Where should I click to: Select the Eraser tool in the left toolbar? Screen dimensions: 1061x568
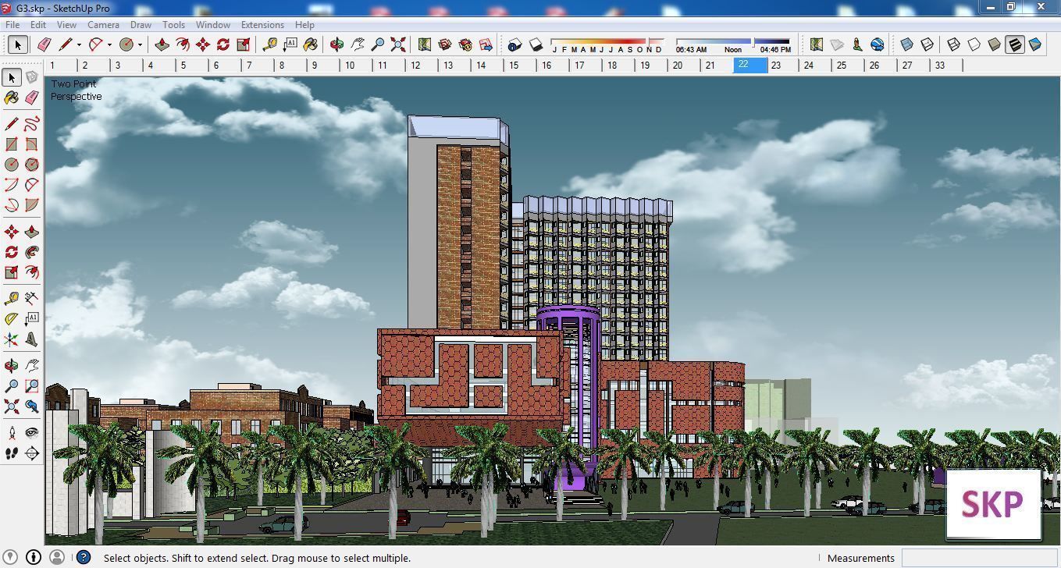(x=31, y=95)
